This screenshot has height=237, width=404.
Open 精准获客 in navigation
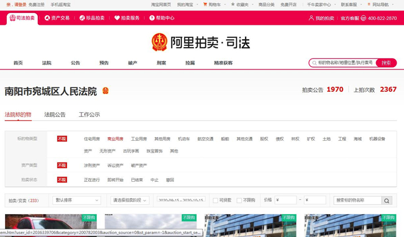[x=223, y=63]
